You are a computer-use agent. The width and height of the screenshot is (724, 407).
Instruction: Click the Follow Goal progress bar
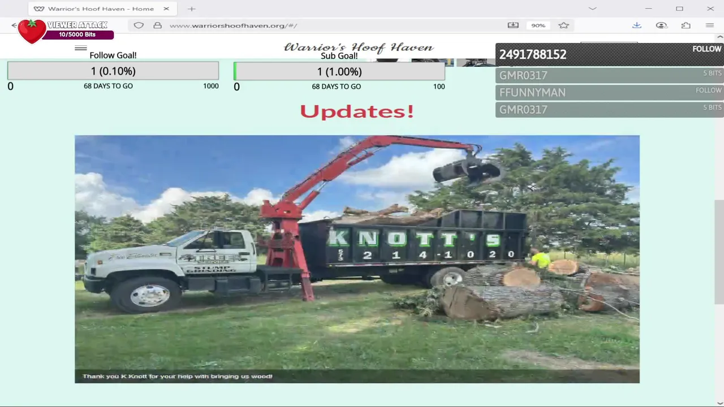point(113,71)
